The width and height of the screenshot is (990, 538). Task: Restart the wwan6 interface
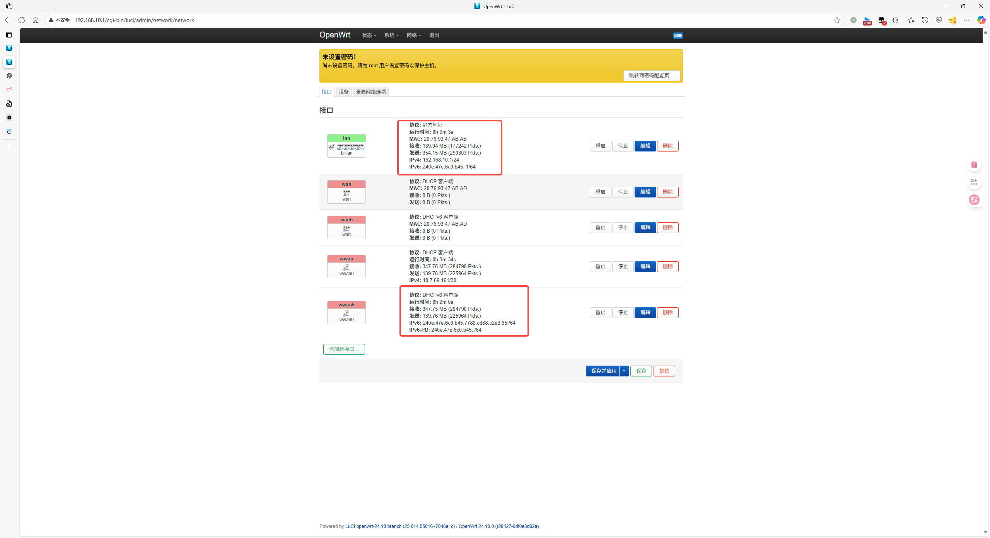click(600, 312)
